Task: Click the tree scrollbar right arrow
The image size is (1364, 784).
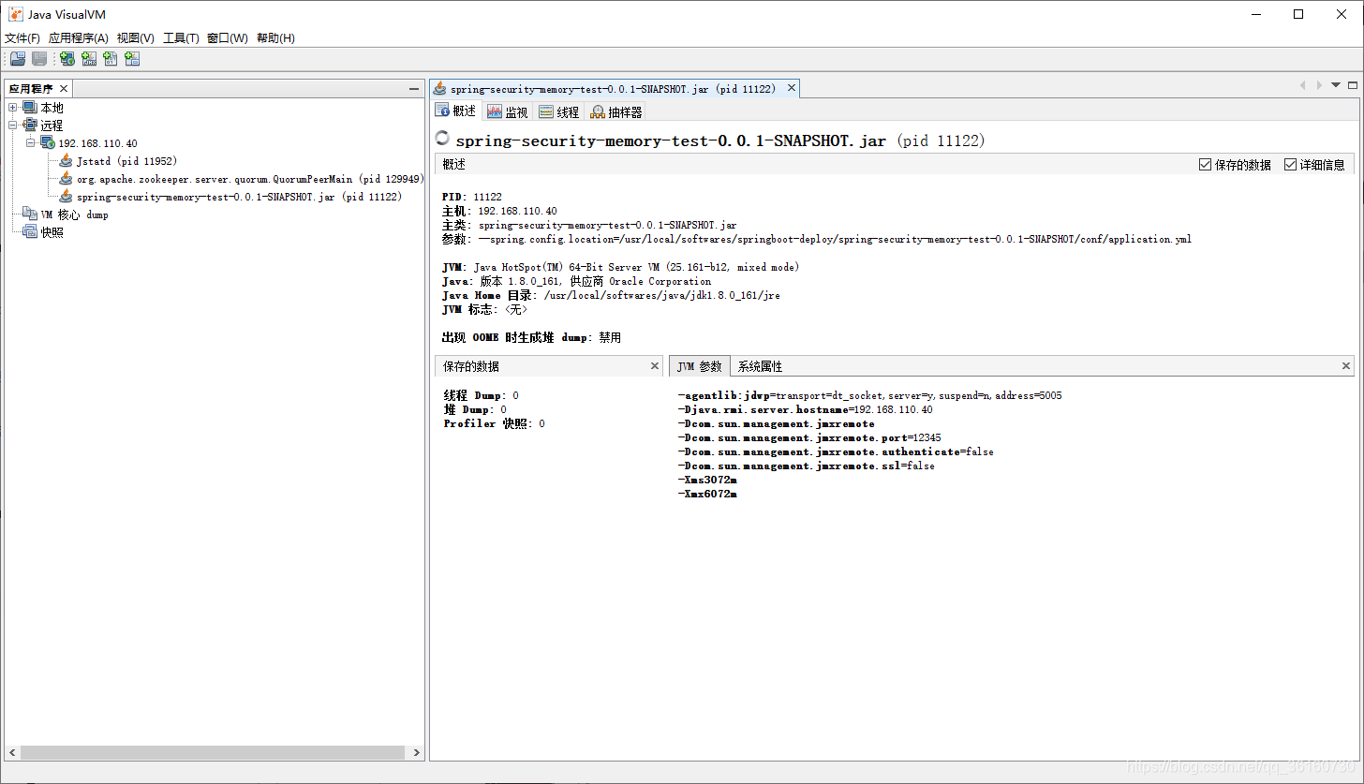Action: pos(417,753)
